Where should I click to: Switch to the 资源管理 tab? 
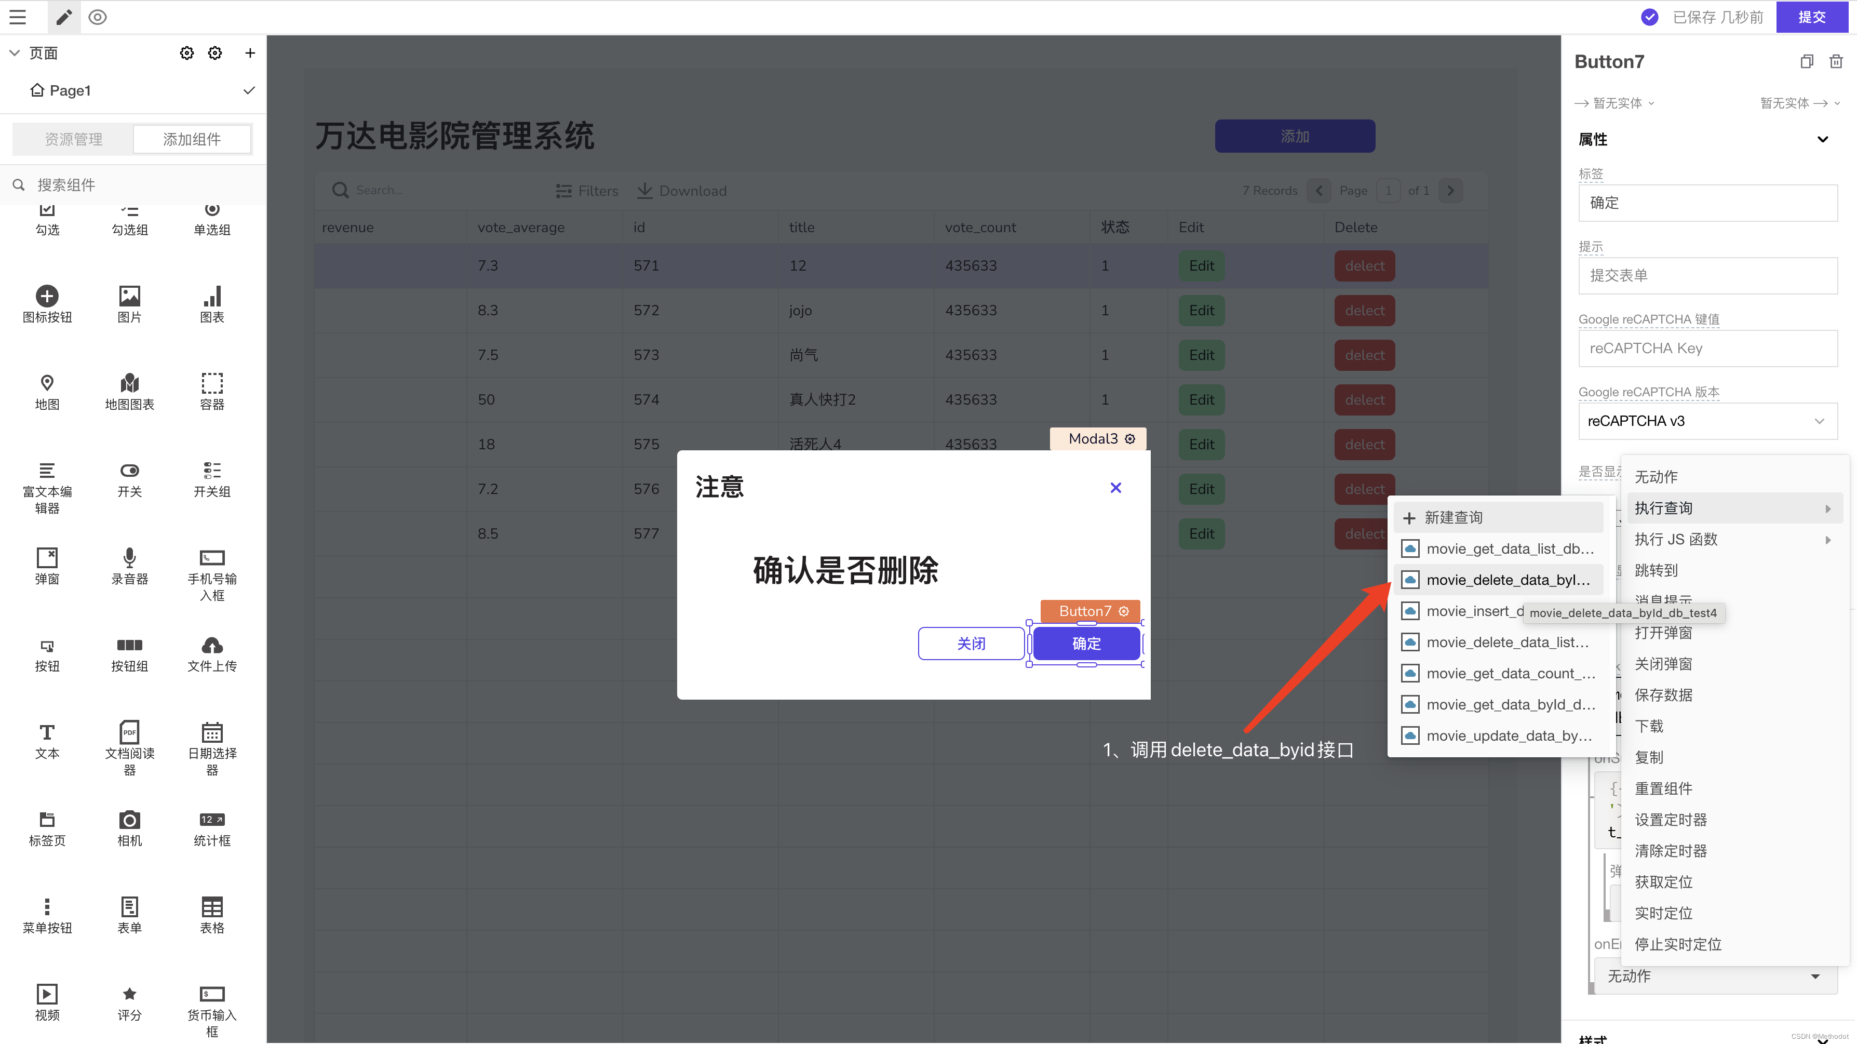pyautogui.click(x=74, y=139)
